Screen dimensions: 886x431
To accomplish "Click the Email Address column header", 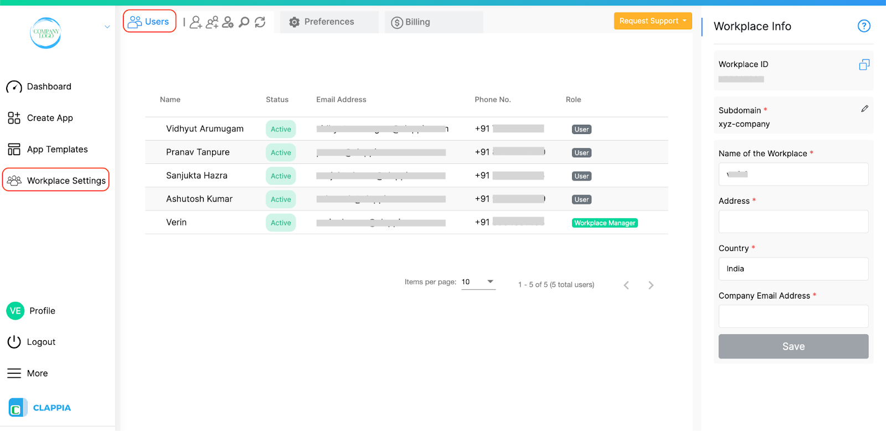I will pos(341,100).
